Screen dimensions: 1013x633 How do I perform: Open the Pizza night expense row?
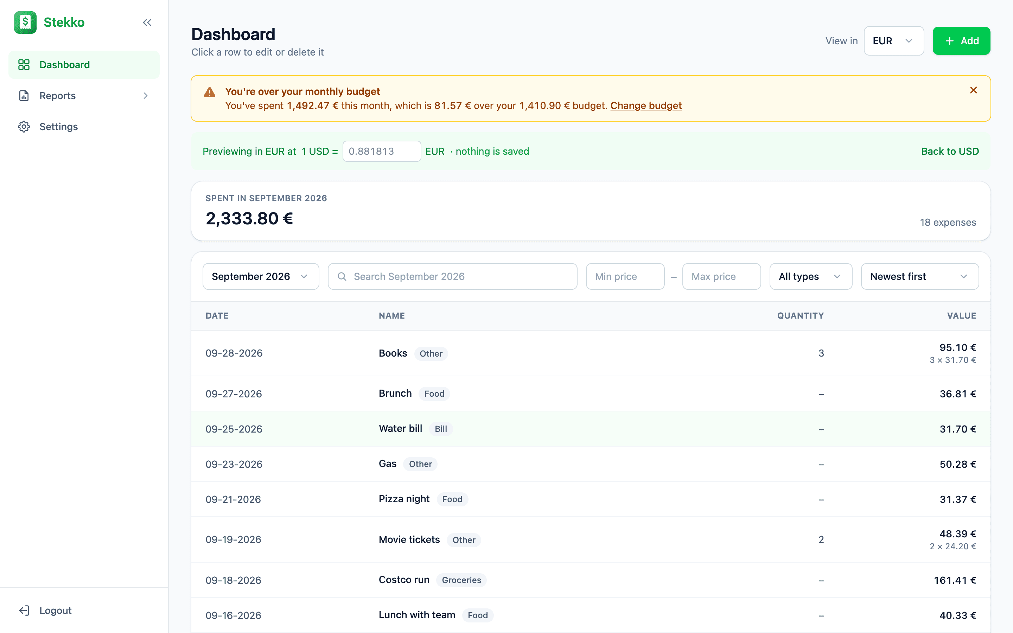[x=591, y=499]
